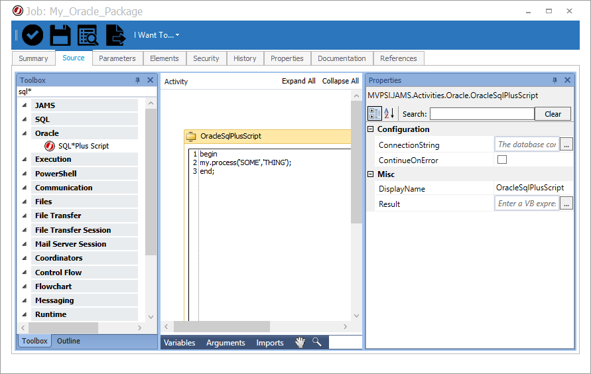
Task: Expand the PowerShell toolbox category
Action: pos(24,174)
